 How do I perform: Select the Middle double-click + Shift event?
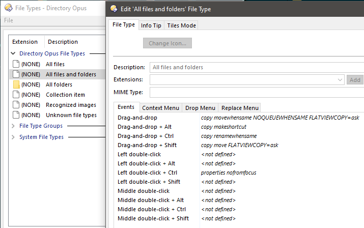pos(239,219)
